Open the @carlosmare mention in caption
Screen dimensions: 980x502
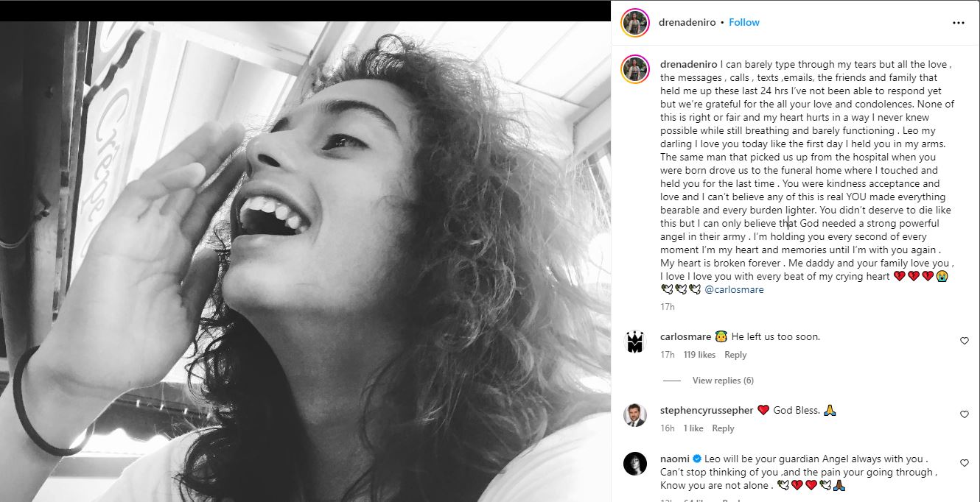[734, 290]
